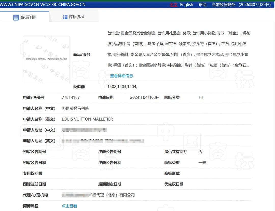Open the trademark image thumbnail
The width and height of the screenshot is (275, 211).
pos(46,60)
